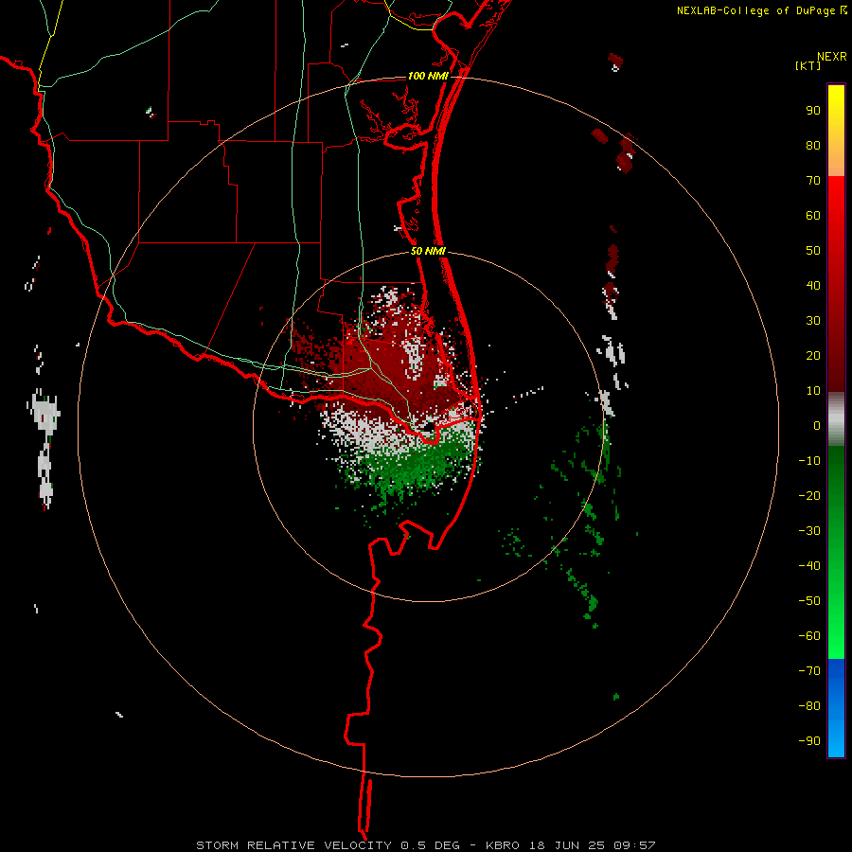Click the 50 NMI range ring label
852x852 pixels.
[x=428, y=251]
